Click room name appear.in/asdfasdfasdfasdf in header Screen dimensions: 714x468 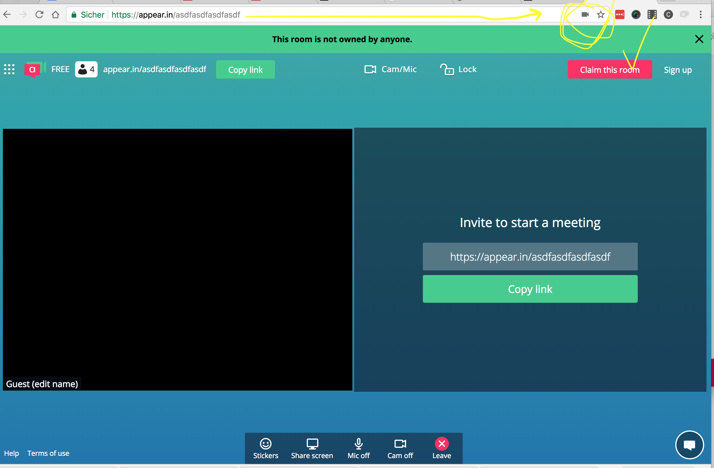coord(155,69)
